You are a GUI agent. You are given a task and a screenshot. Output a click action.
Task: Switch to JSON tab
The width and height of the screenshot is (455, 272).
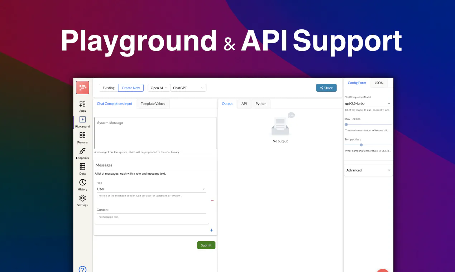pos(379,83)
